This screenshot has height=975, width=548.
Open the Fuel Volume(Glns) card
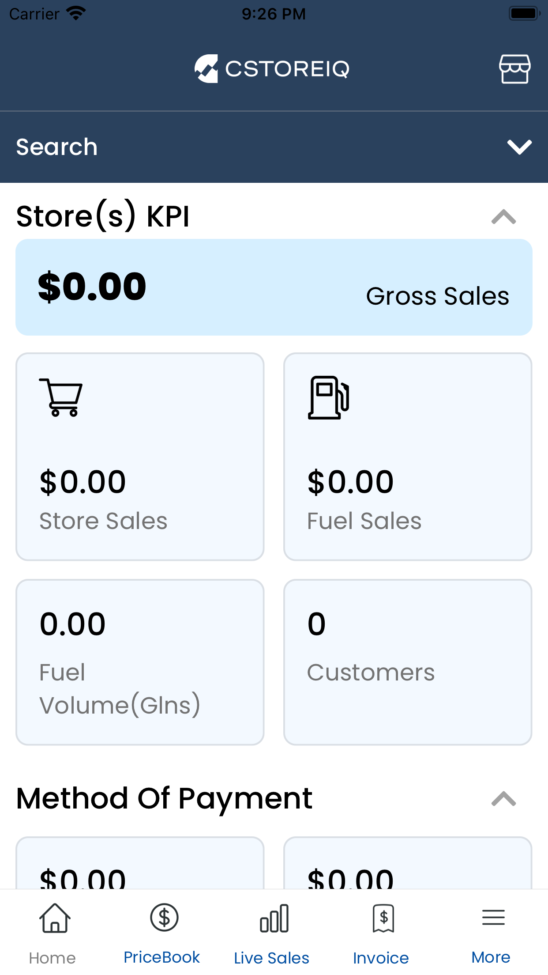[140, 662]
